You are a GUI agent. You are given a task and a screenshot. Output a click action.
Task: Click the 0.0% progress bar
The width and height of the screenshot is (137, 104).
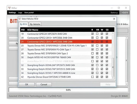coord(68,90)
